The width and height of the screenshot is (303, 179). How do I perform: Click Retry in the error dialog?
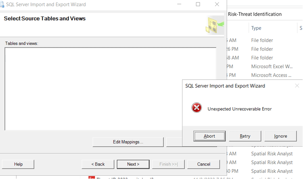[245, 136]
